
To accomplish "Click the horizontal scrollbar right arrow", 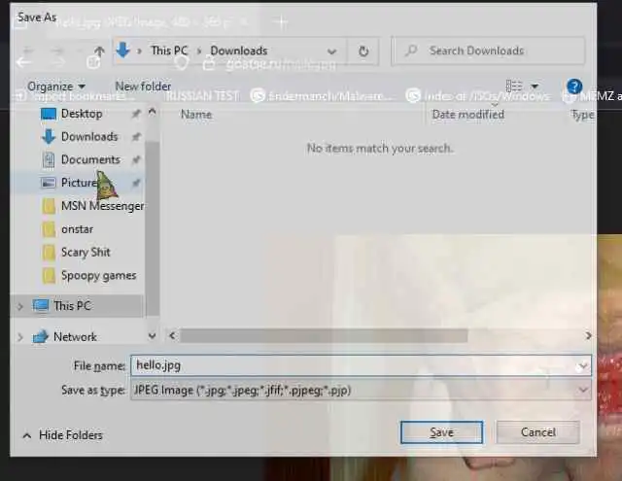I will tap(588, 335).
